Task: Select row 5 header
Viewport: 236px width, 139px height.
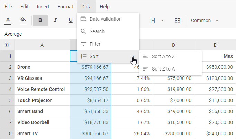Action: coord(7,100)
